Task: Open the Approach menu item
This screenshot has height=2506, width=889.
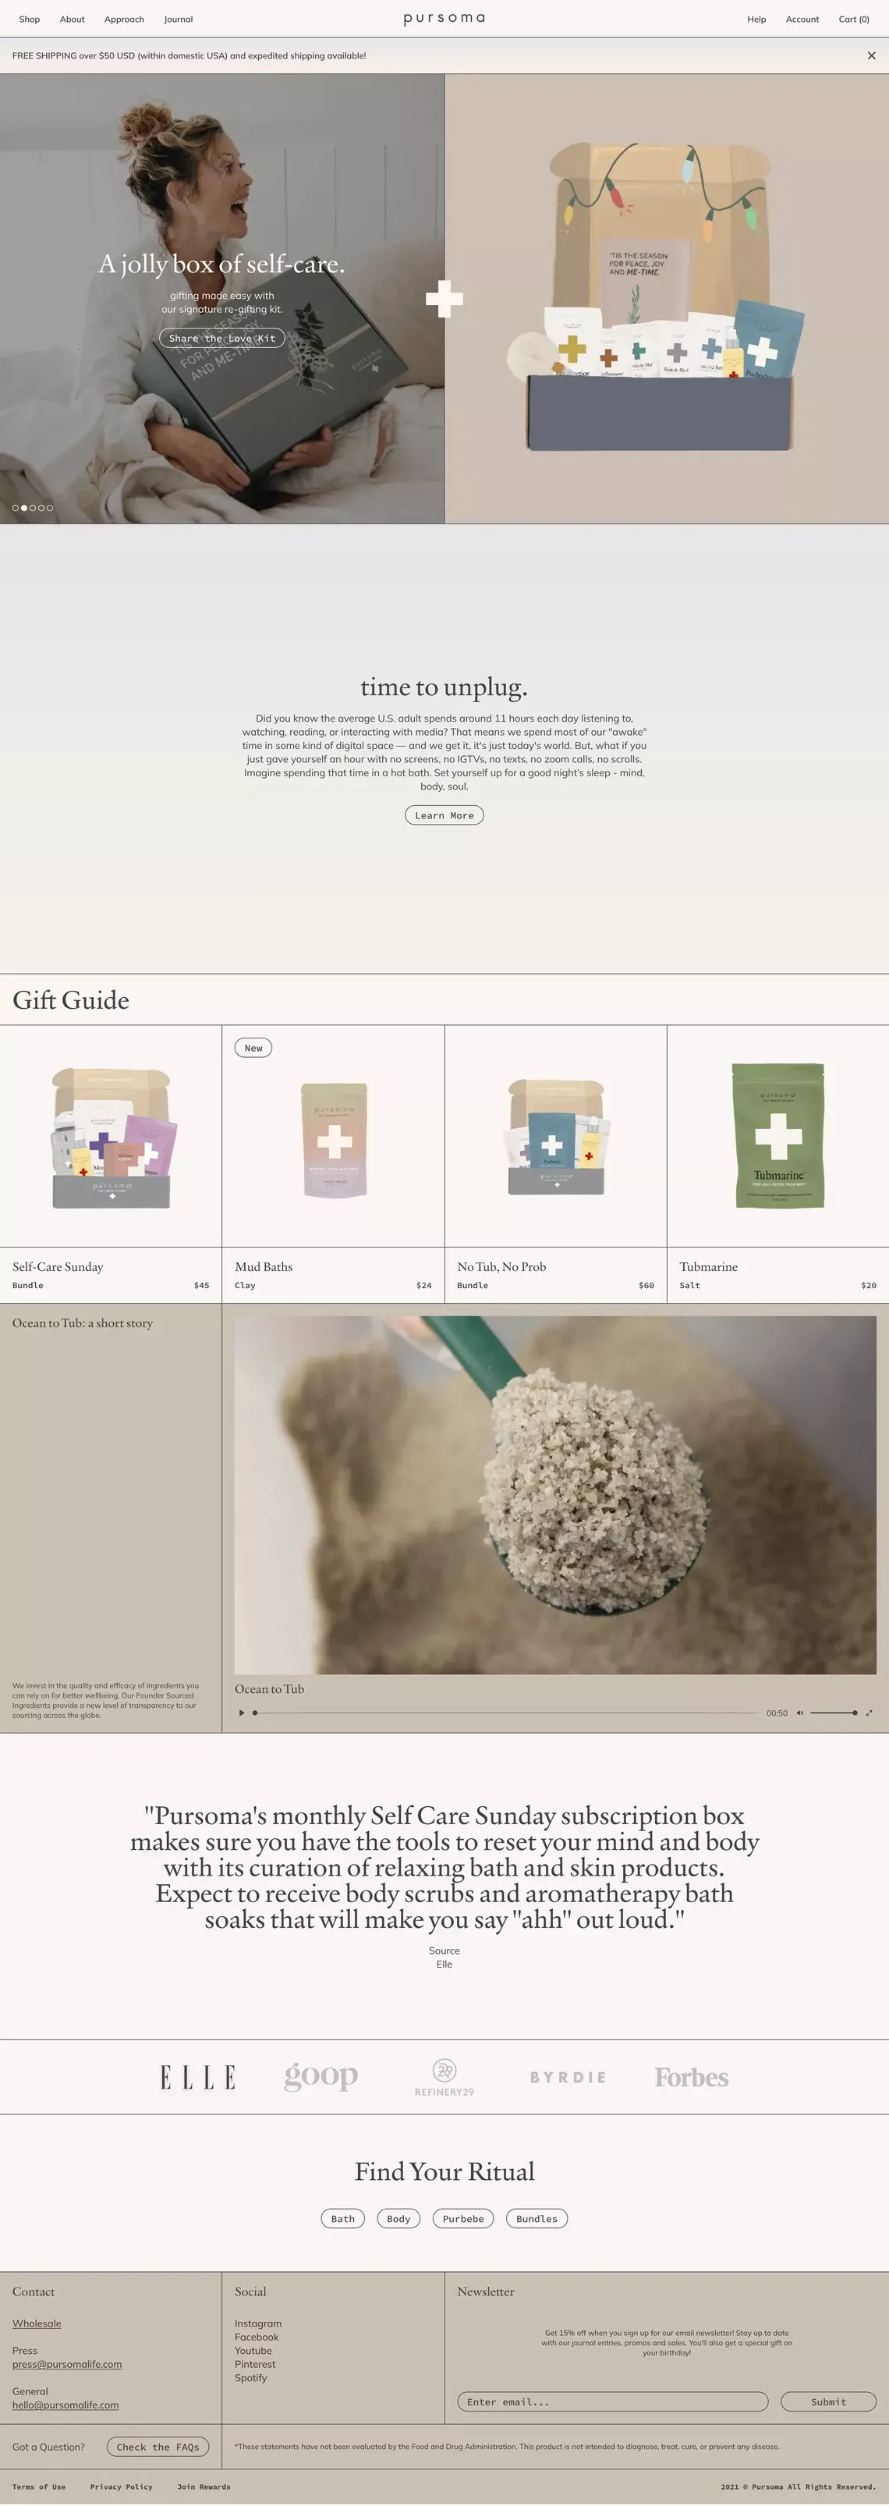Action: point(123,20)
